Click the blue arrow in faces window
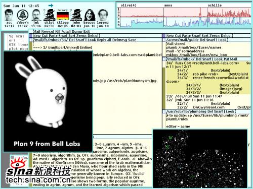 51,6
